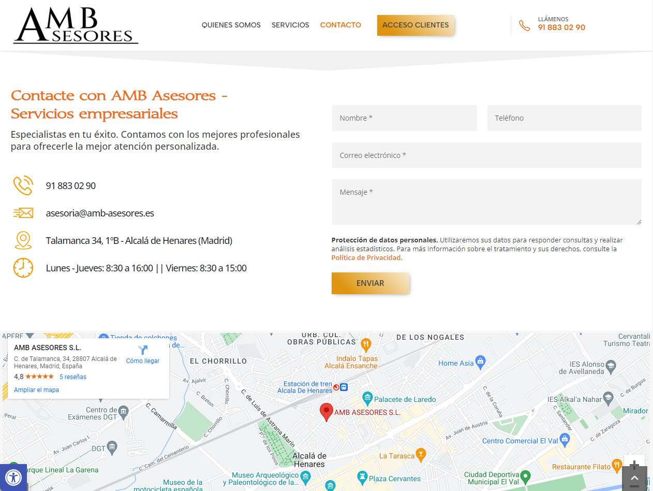Screen dimensions: 653x491
Task: Click the AMB Asesores logo
Action: [76, 25]
